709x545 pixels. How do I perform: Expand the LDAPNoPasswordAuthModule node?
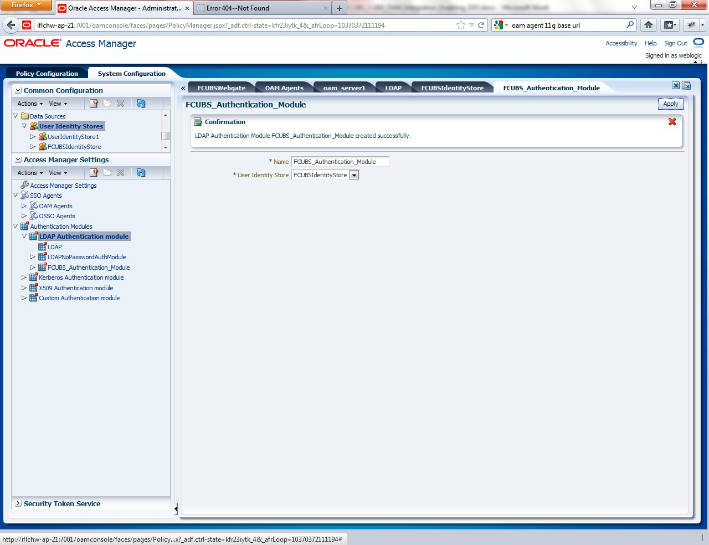tap(33, 257)
